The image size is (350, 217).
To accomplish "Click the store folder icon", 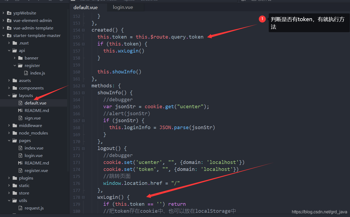I will tap(15, 193).
